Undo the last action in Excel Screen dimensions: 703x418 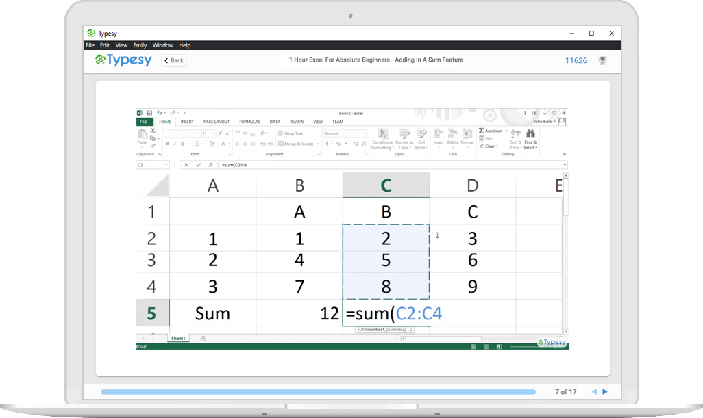(x=159, y=113)
